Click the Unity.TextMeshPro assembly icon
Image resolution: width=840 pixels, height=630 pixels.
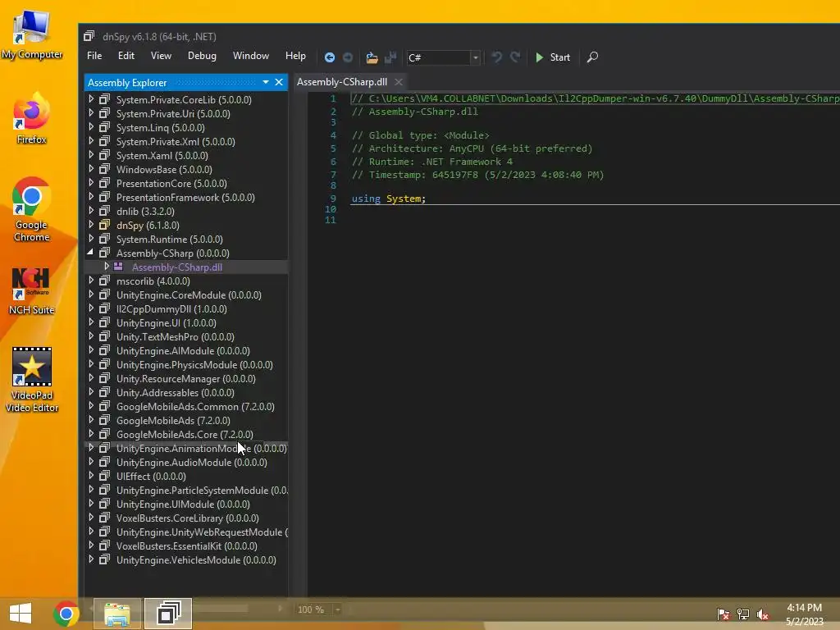click(104, 336)
